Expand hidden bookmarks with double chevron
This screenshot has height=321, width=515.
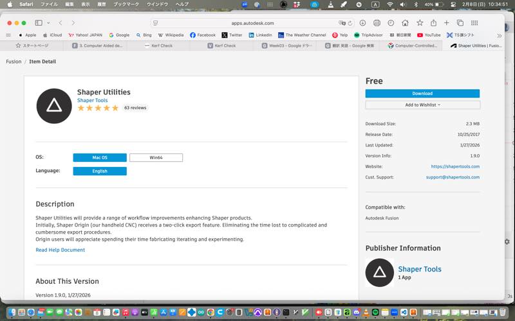click(x=500, y=35)
